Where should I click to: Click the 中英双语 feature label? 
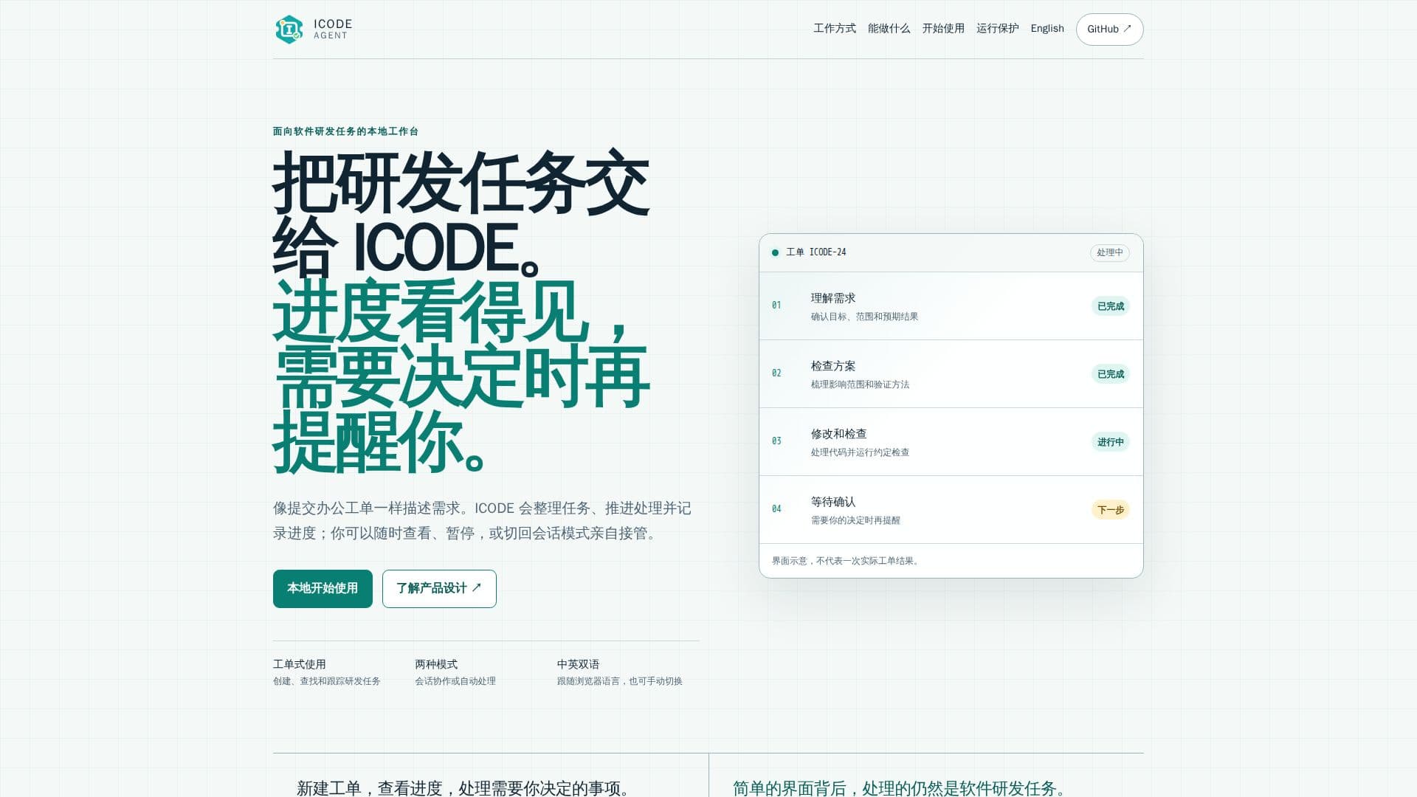(x=578, y=664)
